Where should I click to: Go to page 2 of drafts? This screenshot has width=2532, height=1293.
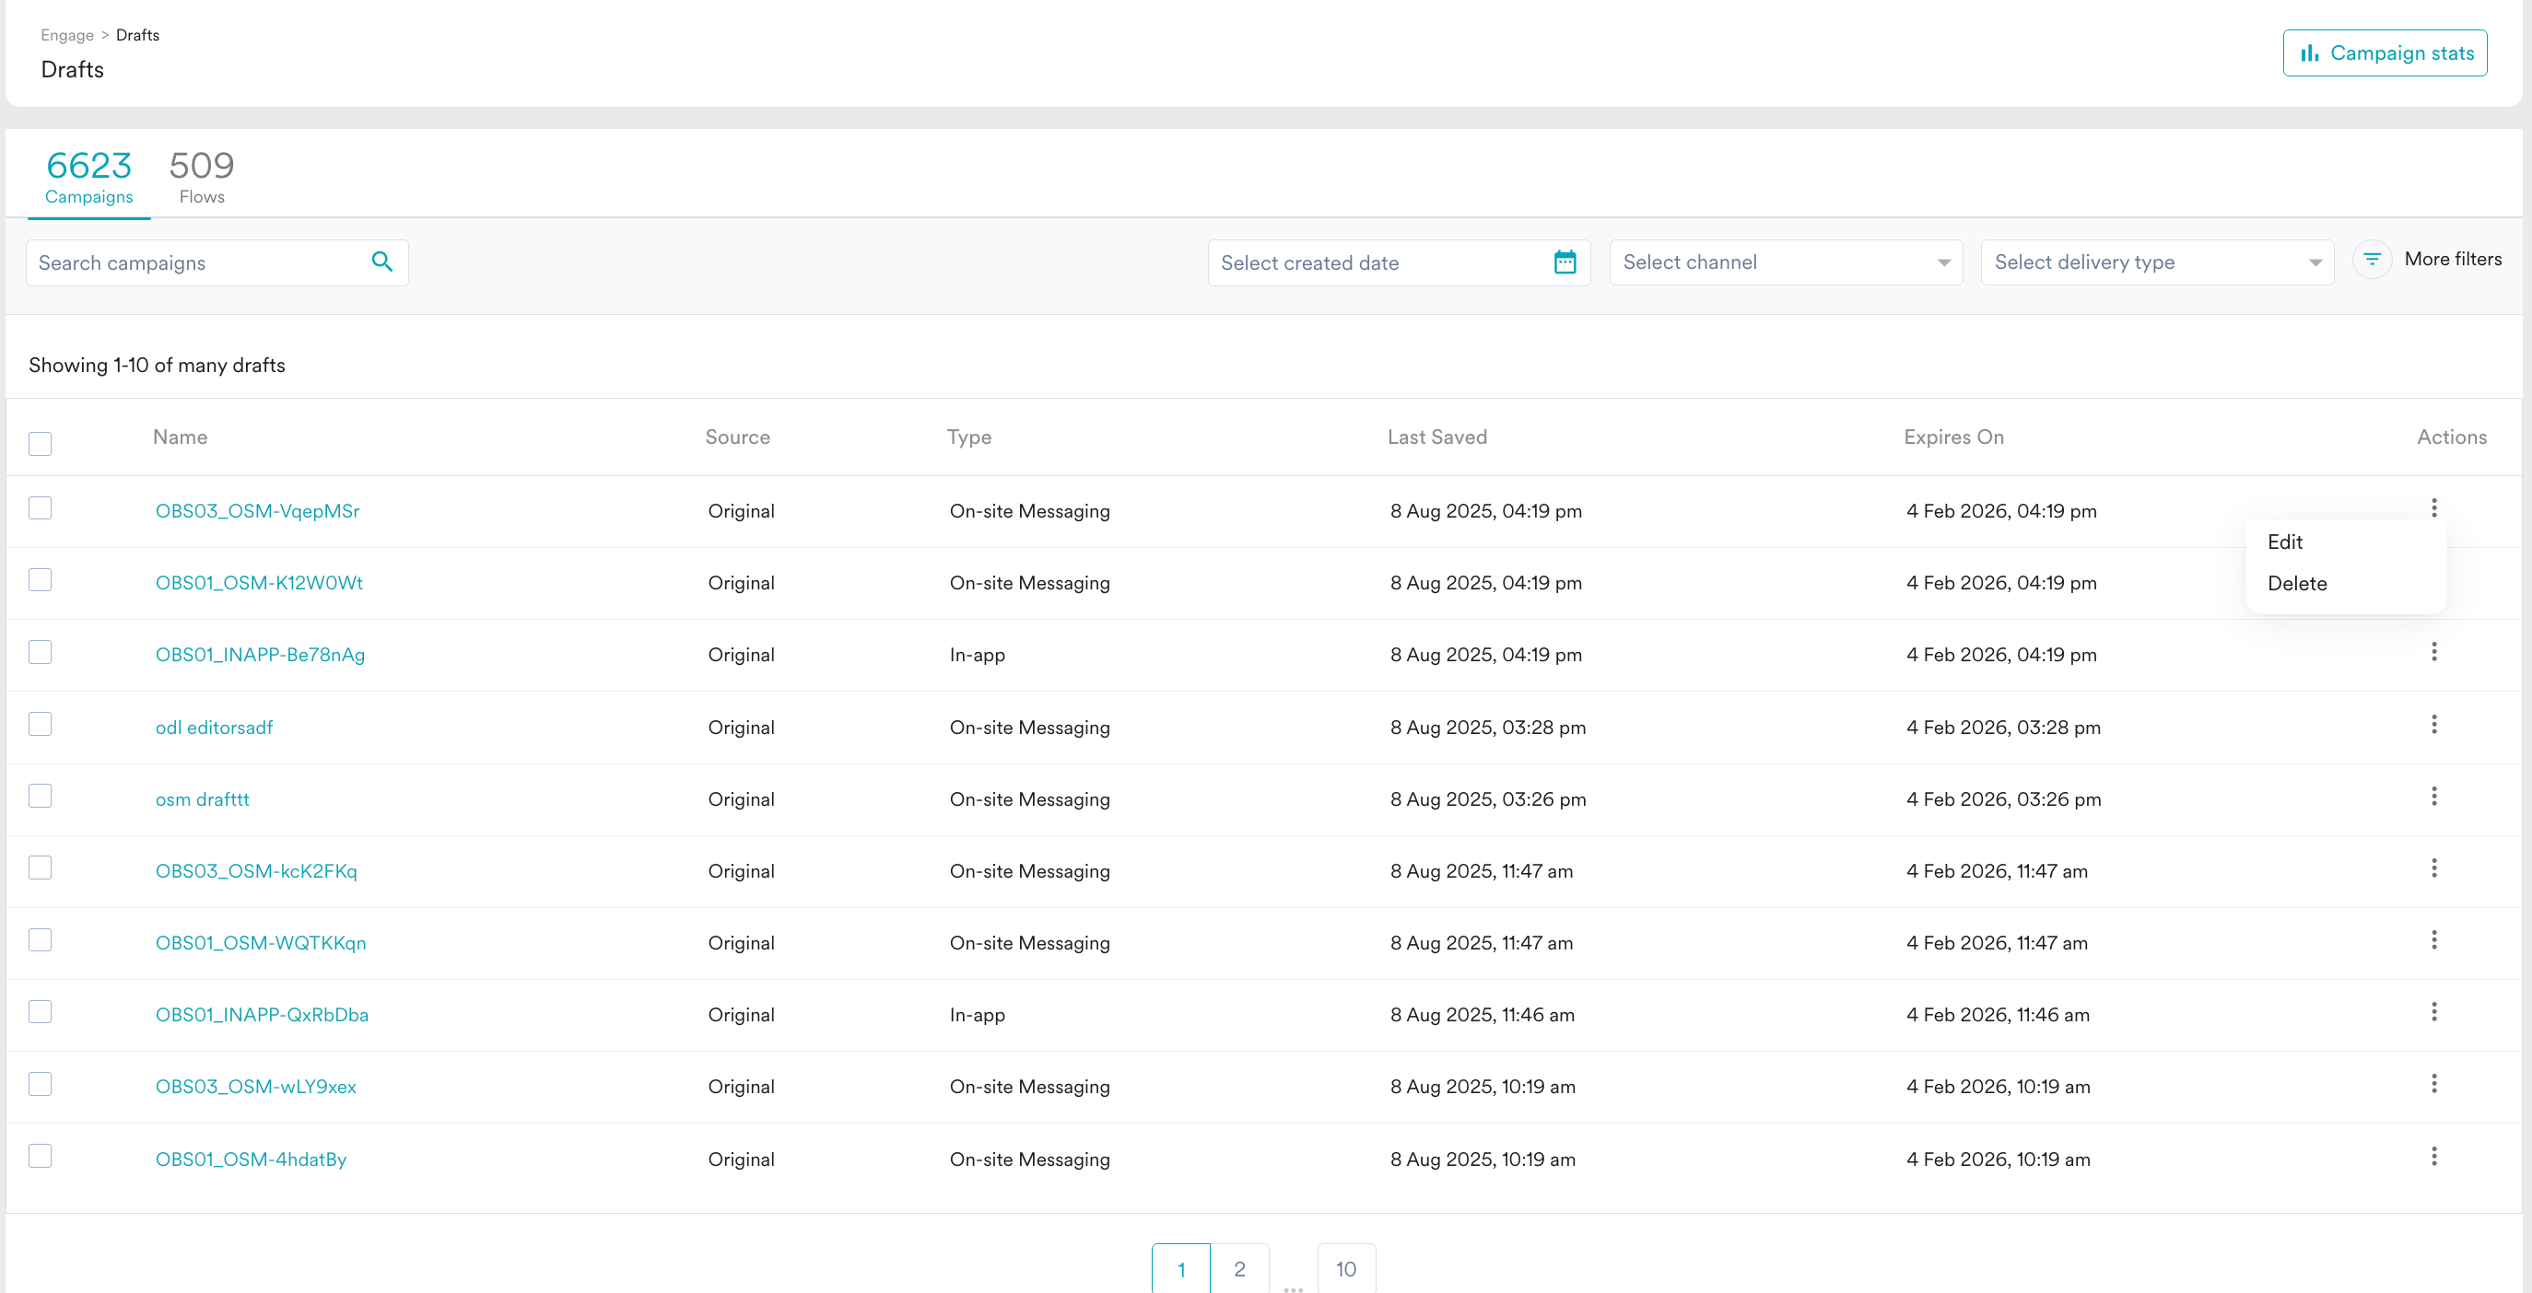[1239, 1268]
